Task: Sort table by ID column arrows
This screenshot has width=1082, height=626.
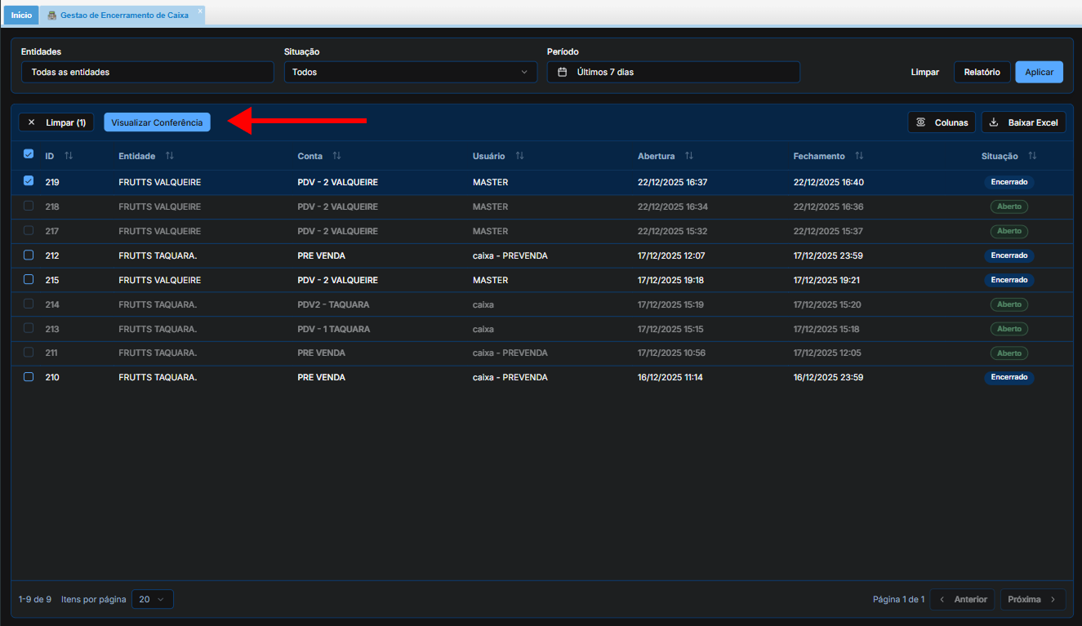Action: pos(69,156)
